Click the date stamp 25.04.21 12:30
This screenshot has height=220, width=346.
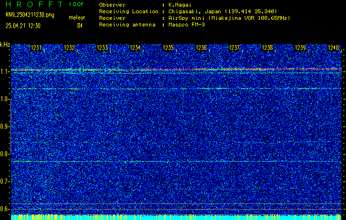click(x=23, y=26)
